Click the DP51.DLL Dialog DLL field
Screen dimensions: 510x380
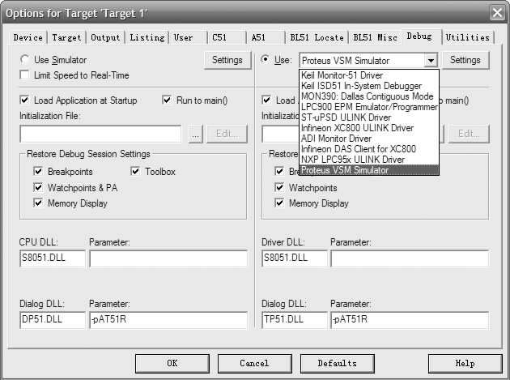coord(53,320)
